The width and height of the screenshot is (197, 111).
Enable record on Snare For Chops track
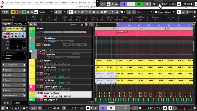pos(45,96)
